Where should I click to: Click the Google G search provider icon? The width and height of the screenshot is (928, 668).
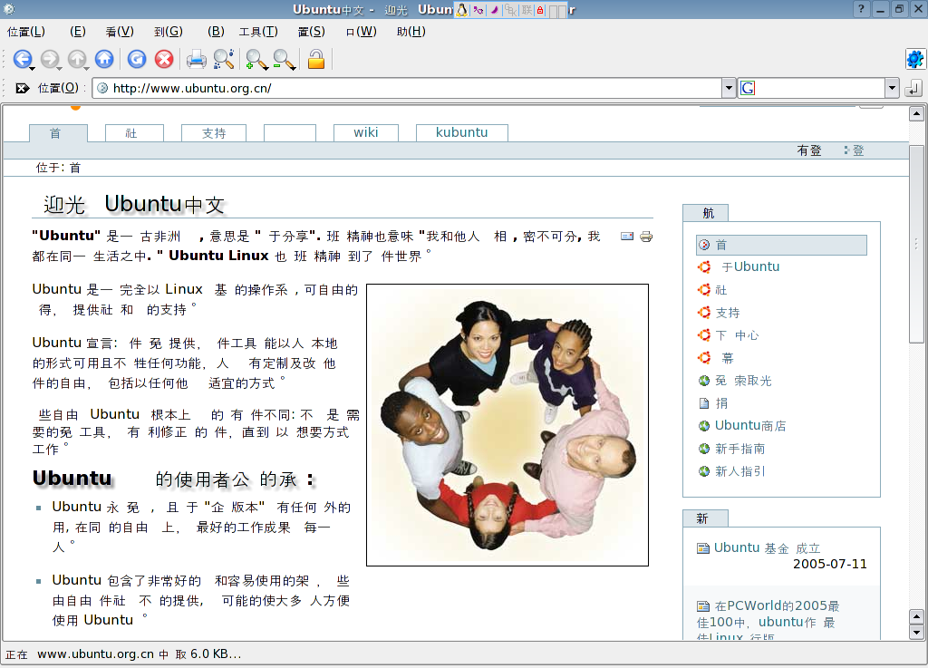(748, 88)
